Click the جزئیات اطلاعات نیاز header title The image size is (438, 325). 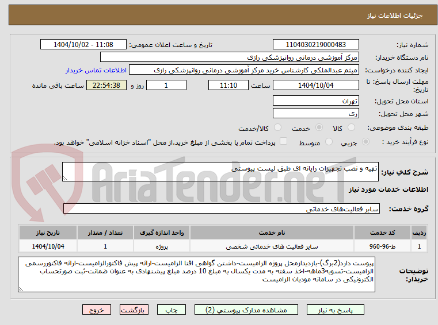pos(395,16)
